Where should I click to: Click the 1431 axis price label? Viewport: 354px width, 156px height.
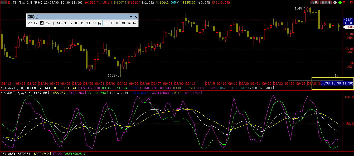pyautogui.click(x=350, y=67)
